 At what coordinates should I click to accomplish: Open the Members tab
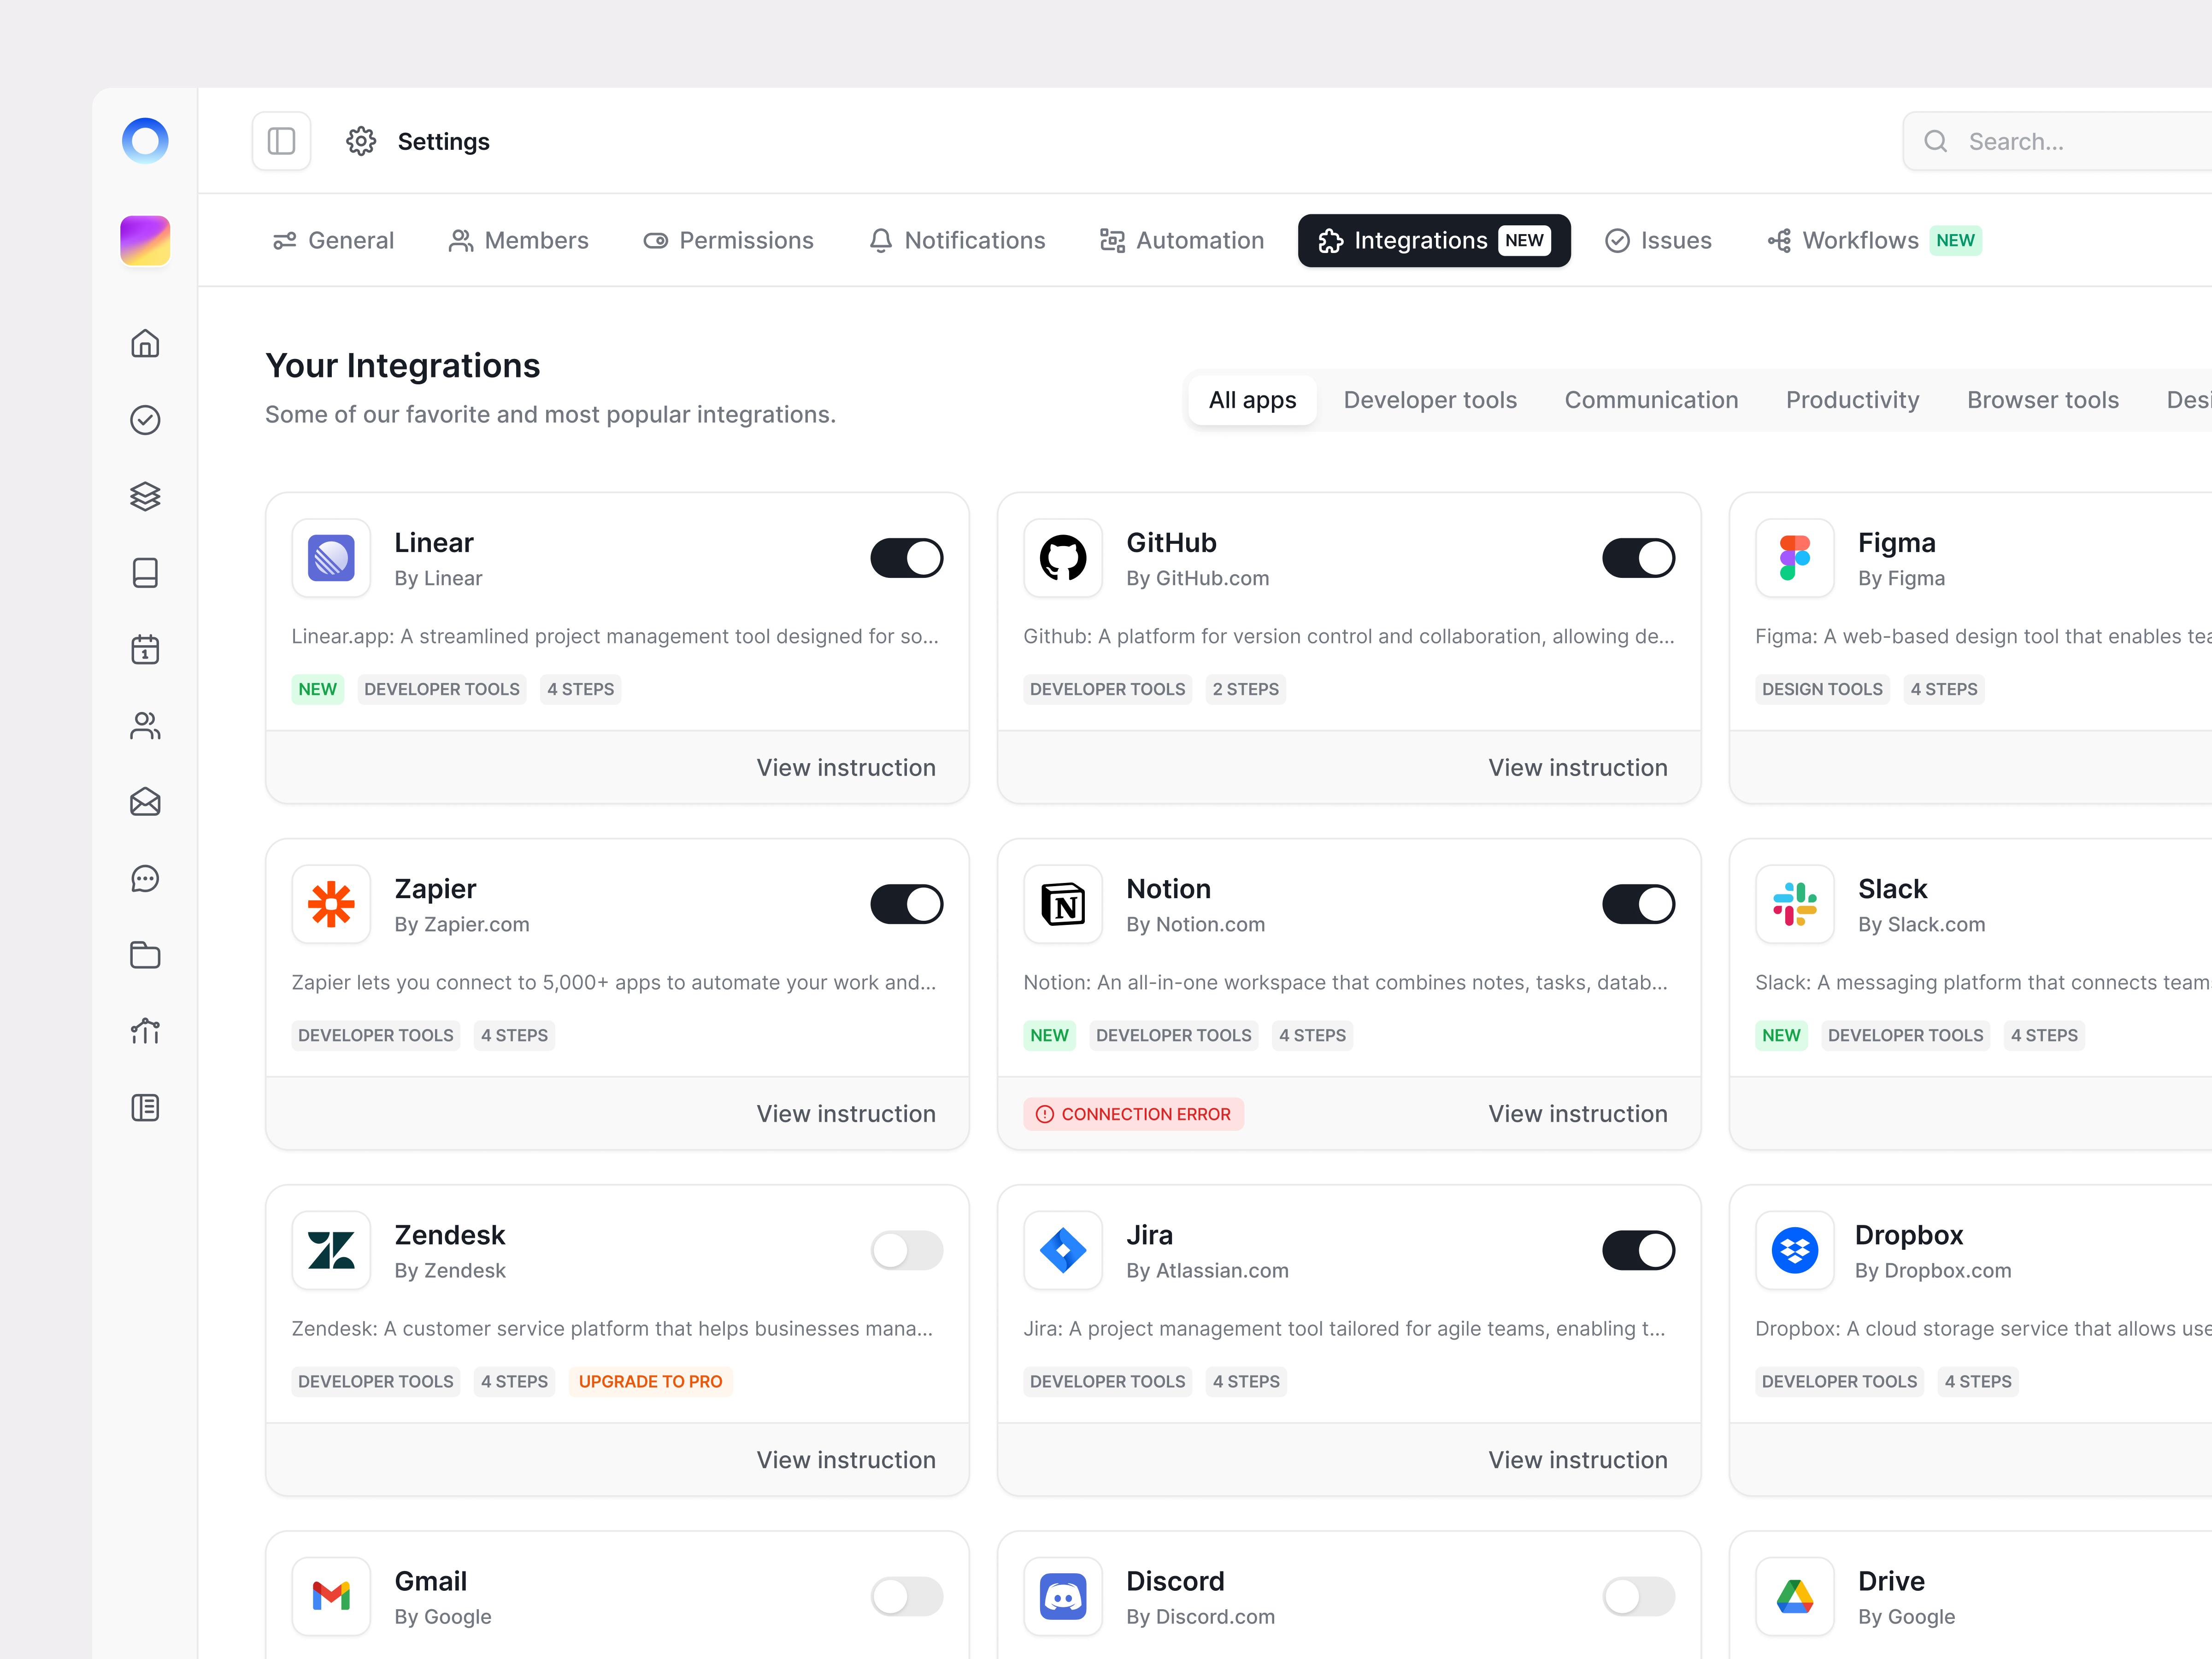pyautogui.click(x=518, y=240)
